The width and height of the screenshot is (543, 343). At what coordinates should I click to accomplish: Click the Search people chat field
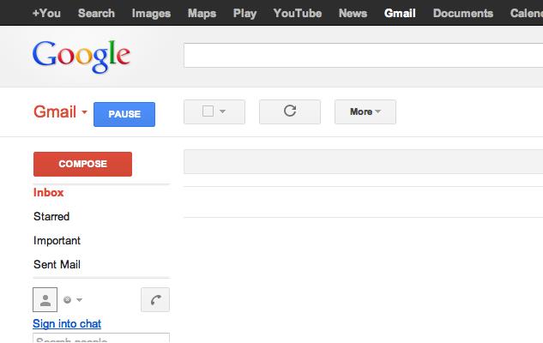tap(101, 338)
